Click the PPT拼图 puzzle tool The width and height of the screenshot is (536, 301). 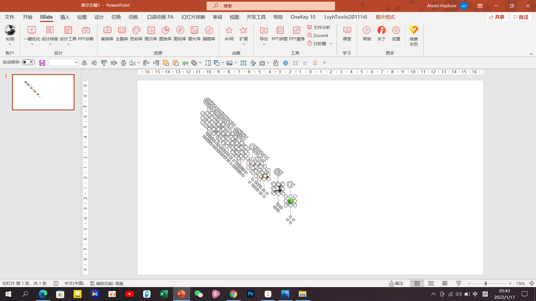(279, 33)
